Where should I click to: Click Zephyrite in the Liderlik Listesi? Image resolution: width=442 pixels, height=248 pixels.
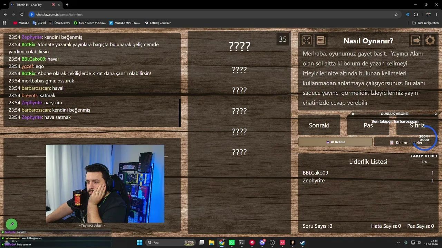click(x=314, y=180)
